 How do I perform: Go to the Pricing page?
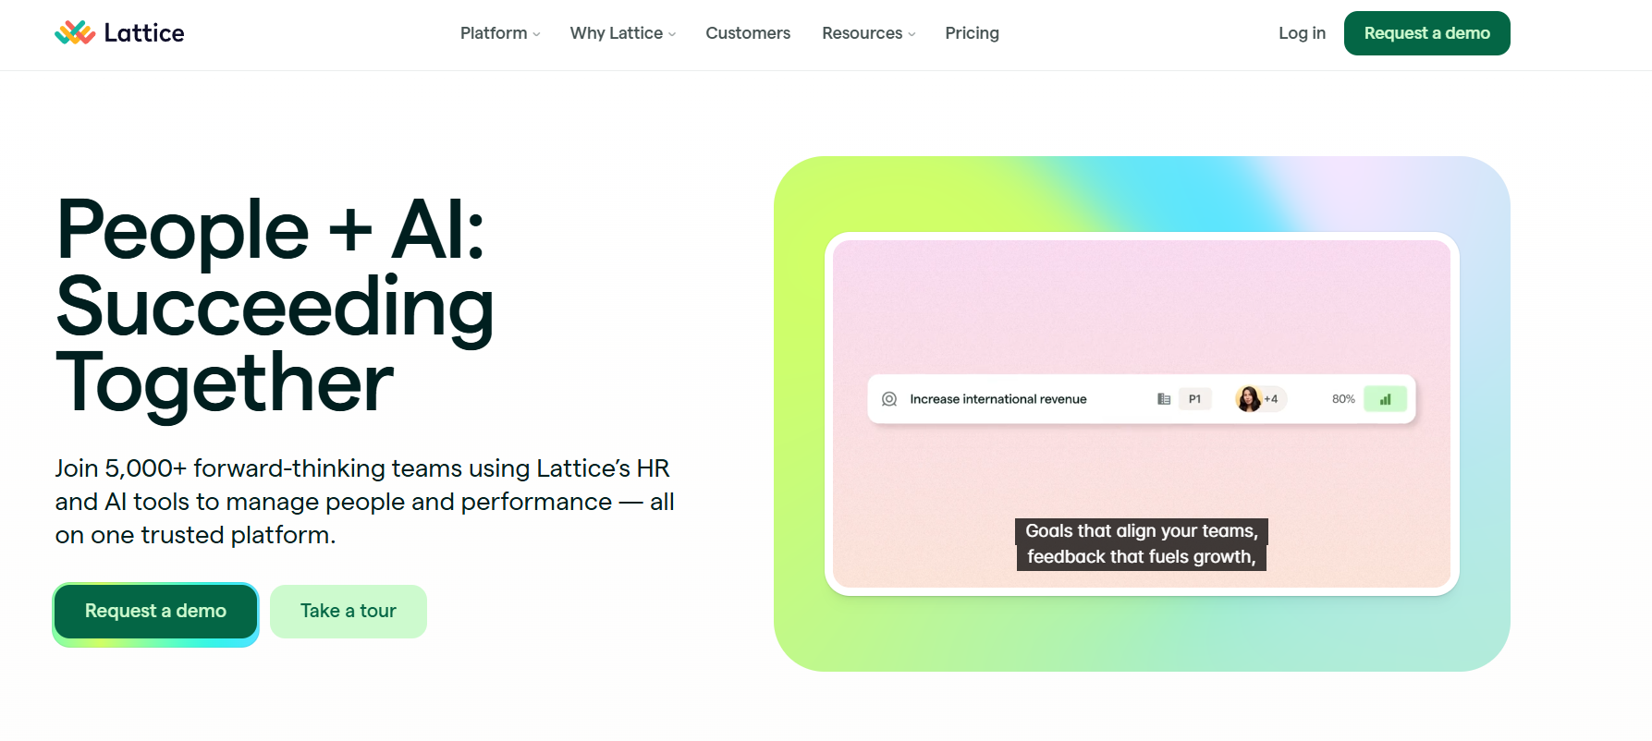pyautogui.click(x=972, y=33)
